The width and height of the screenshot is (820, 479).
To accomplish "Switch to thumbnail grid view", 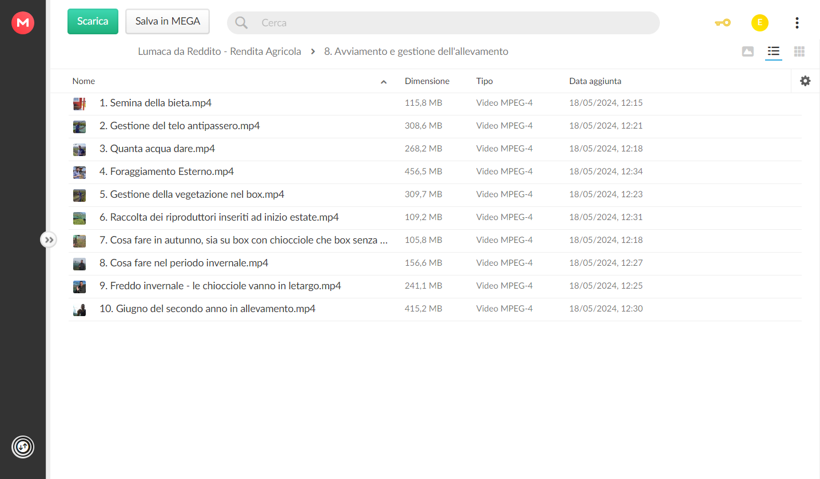I will pos(799,51).
